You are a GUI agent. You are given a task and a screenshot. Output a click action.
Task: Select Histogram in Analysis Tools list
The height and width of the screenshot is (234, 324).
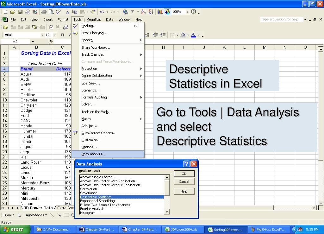pyautogui.click(x=122, y=213)
